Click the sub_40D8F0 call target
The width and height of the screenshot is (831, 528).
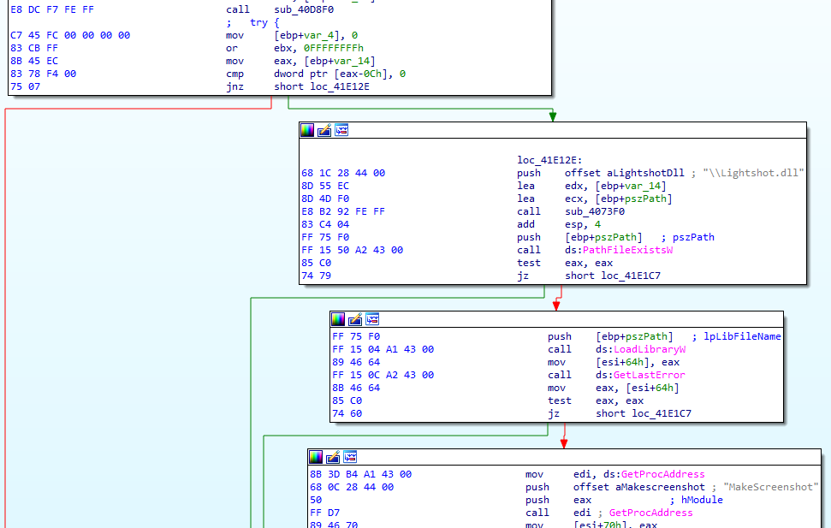click(x=304, y=9)
